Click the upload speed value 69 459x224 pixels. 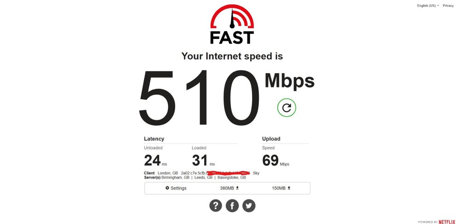tap(270, 160)
